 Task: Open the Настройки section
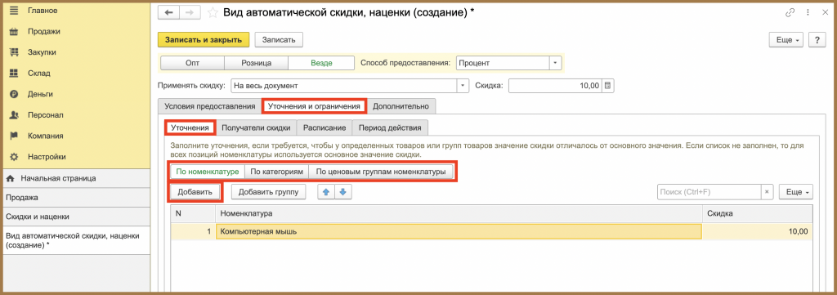click(x=47, y=157)
